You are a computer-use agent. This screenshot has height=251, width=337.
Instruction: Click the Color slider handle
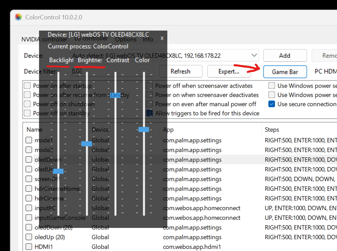pyautogui.click(x=144, y=129)
